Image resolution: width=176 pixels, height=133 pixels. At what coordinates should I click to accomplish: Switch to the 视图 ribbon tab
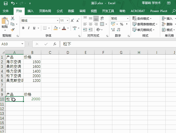point(94,11)
